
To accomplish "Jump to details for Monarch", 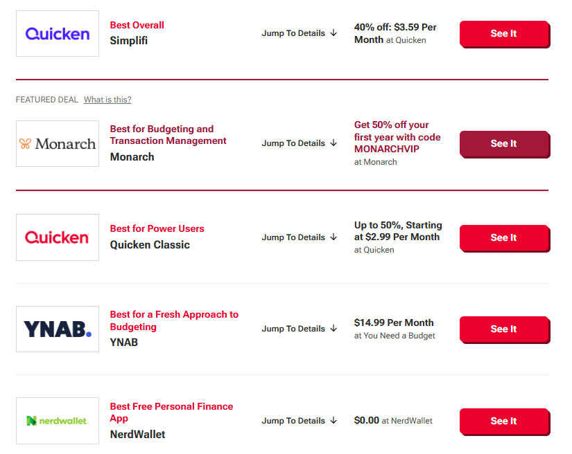I will 300,143.
